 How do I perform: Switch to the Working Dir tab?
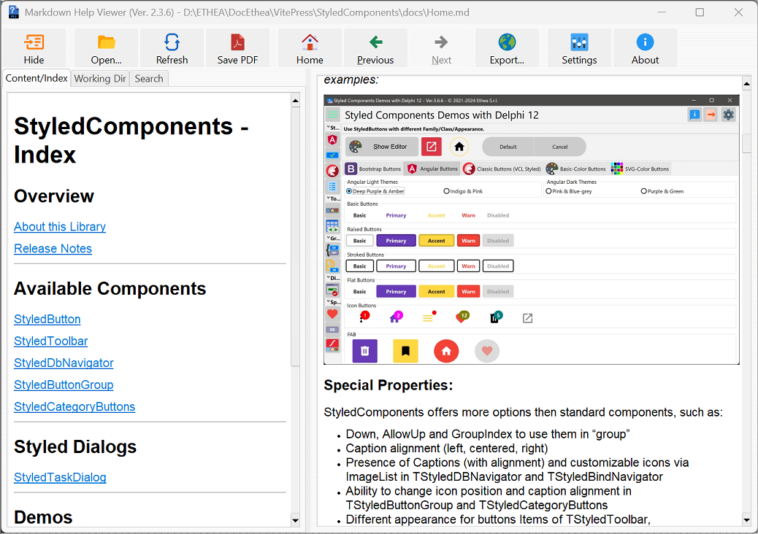point(100,79)
